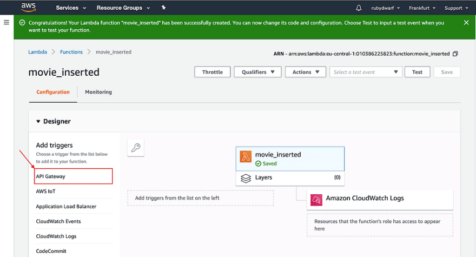Click the Layers count (0)
Image resolution: width=476 pixels, height=257 pixels.
pos(338,177)
